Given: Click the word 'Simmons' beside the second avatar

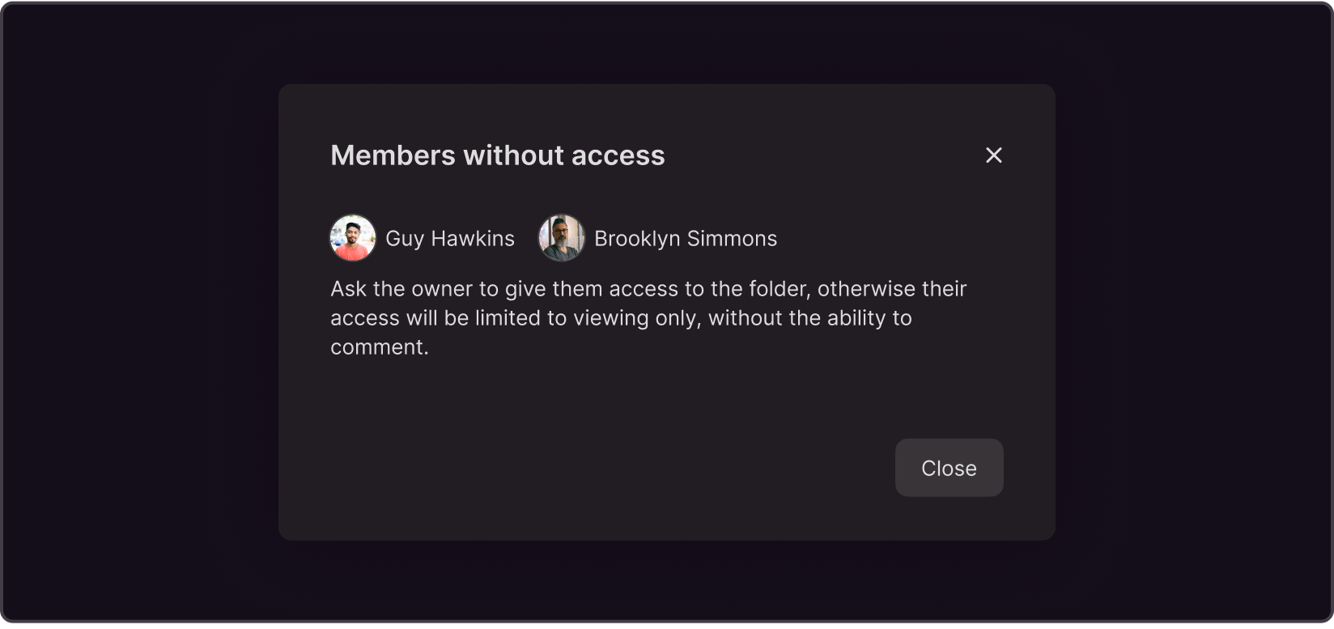Looking at the screenshot, I should 732,239.
